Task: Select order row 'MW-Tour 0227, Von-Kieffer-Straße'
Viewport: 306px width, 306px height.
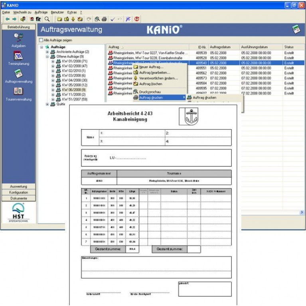Action: pyautogui.click(x=206, y=53)
